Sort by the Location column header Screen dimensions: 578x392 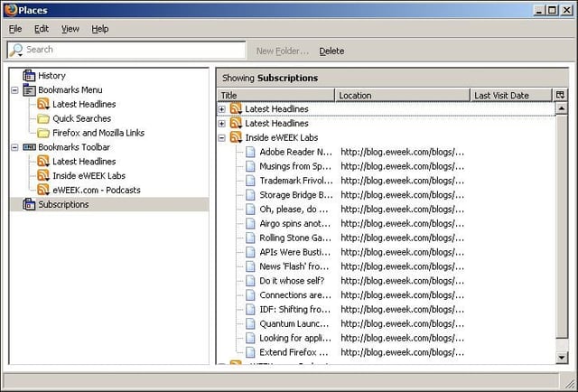pos(403,95)
